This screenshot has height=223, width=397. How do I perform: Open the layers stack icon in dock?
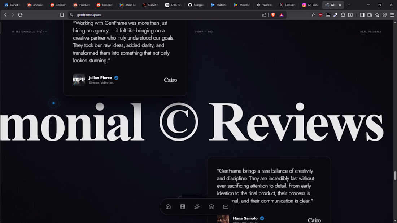click(x=211, y=207)
